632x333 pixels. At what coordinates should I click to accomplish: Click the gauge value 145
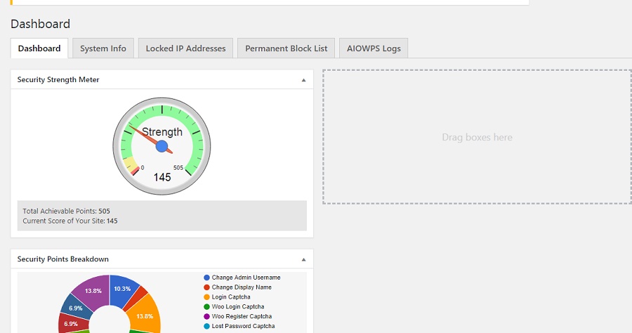[162, 177]
